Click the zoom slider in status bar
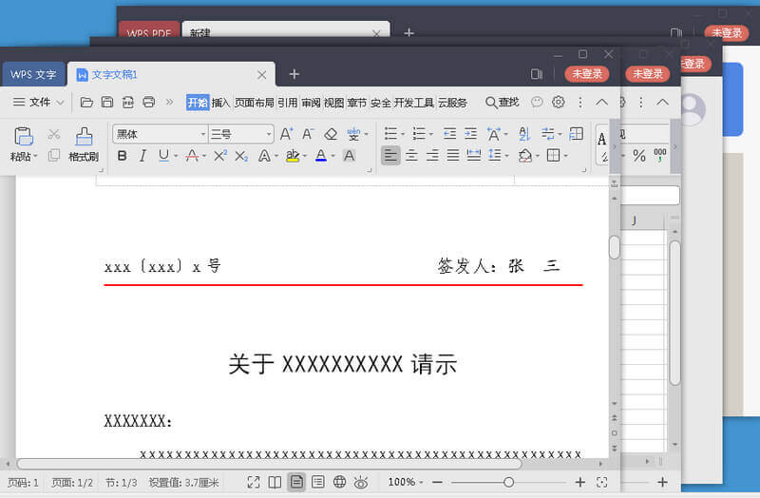Screen dimensions: 760x498 tap(509, 483)
